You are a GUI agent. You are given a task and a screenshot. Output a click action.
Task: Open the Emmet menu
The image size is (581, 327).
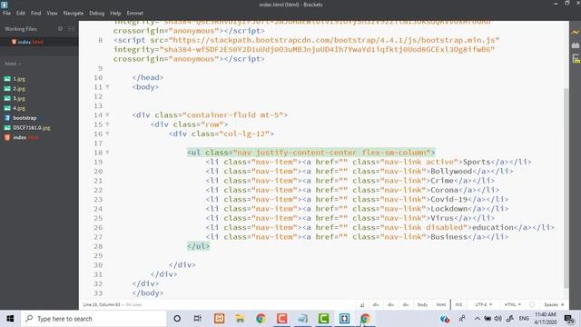tap(135, 13)
